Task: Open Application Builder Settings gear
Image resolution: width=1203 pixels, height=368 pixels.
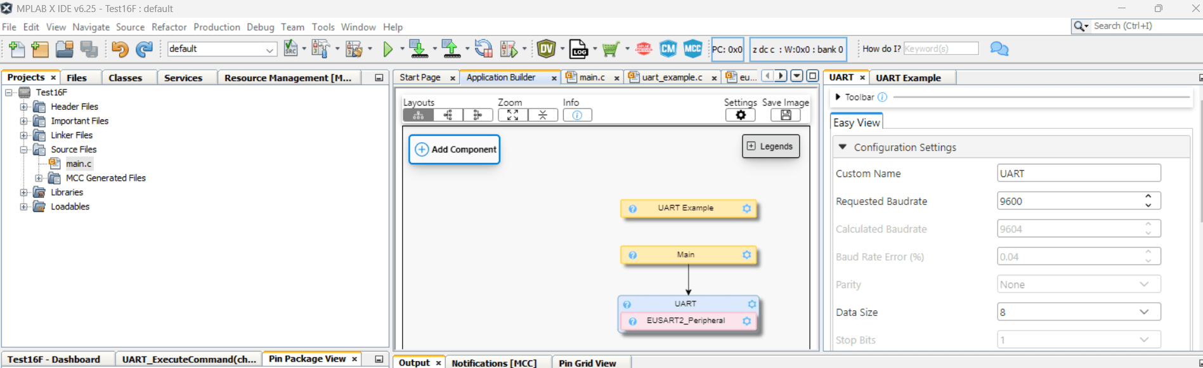Action: tap(740, 115)
